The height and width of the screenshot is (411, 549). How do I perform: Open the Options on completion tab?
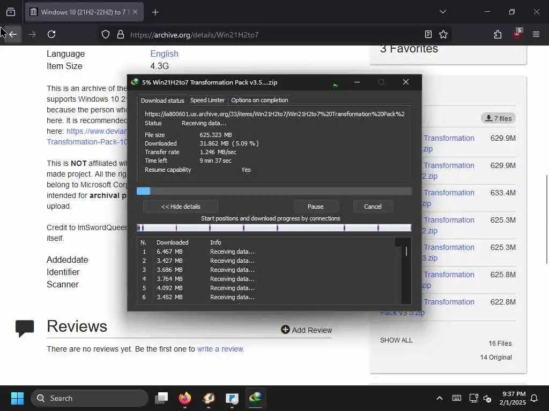click(x=259, y=100)
